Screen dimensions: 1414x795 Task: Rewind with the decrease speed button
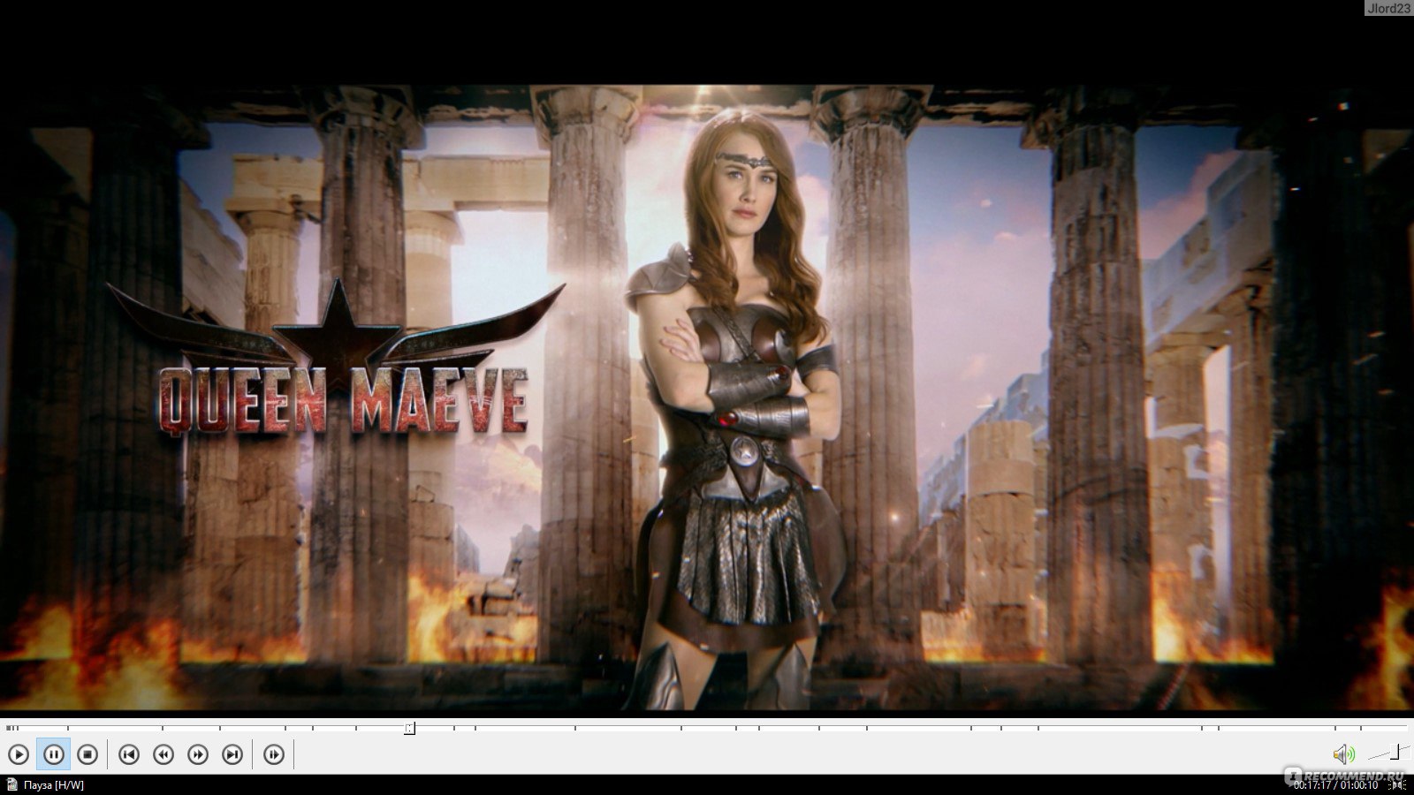pos(163,754)
